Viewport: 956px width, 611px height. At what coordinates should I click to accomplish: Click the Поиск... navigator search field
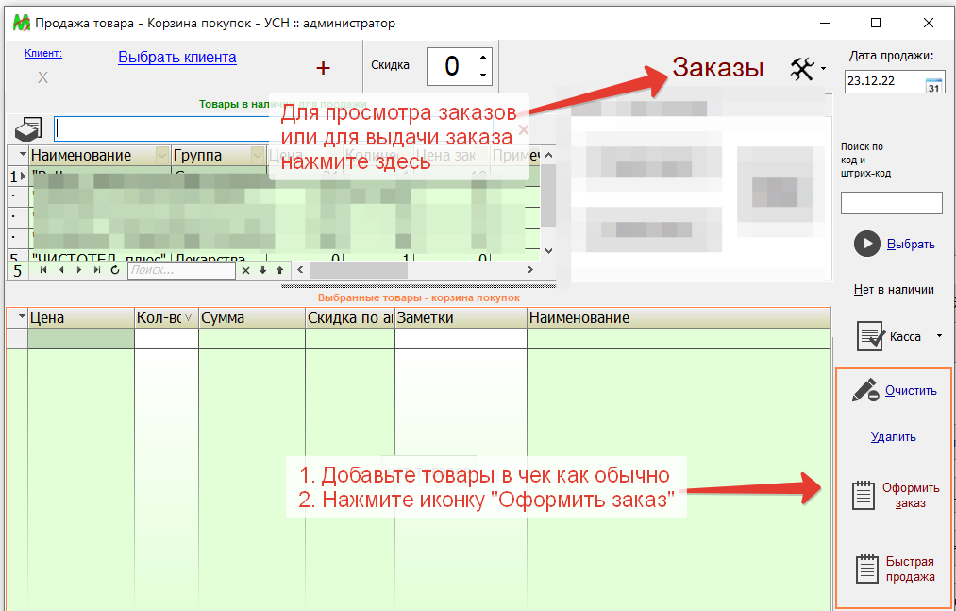[x=181, y=270]
